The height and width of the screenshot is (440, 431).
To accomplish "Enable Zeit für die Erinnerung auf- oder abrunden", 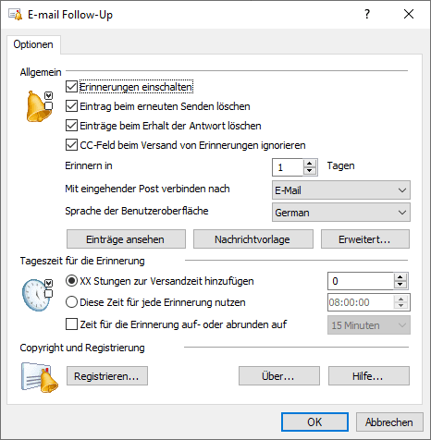I will pos(71,324).
